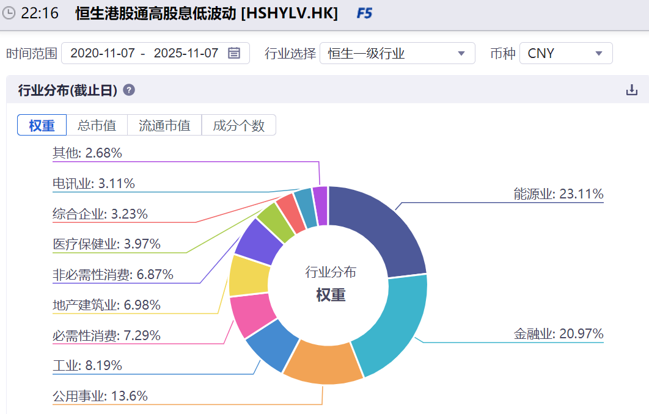Switch to the 成分个数 tab

(239, 125)
